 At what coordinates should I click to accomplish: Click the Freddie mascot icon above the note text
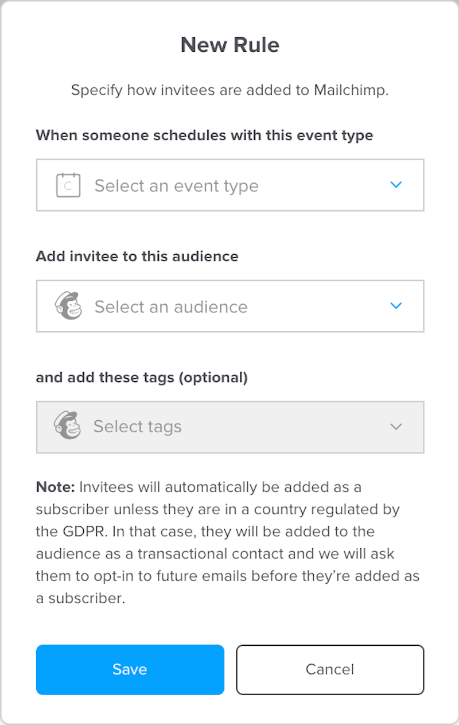click(x=68, y=427)
